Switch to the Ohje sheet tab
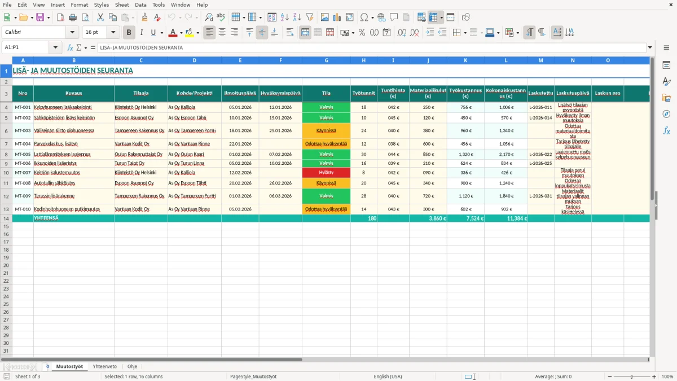 pos(131,366)
